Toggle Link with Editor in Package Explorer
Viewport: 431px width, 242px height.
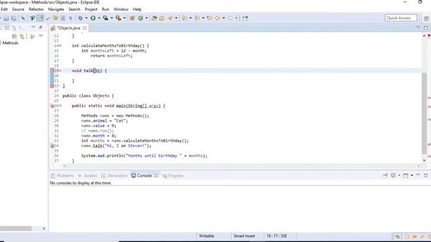[x=22, y=36]
